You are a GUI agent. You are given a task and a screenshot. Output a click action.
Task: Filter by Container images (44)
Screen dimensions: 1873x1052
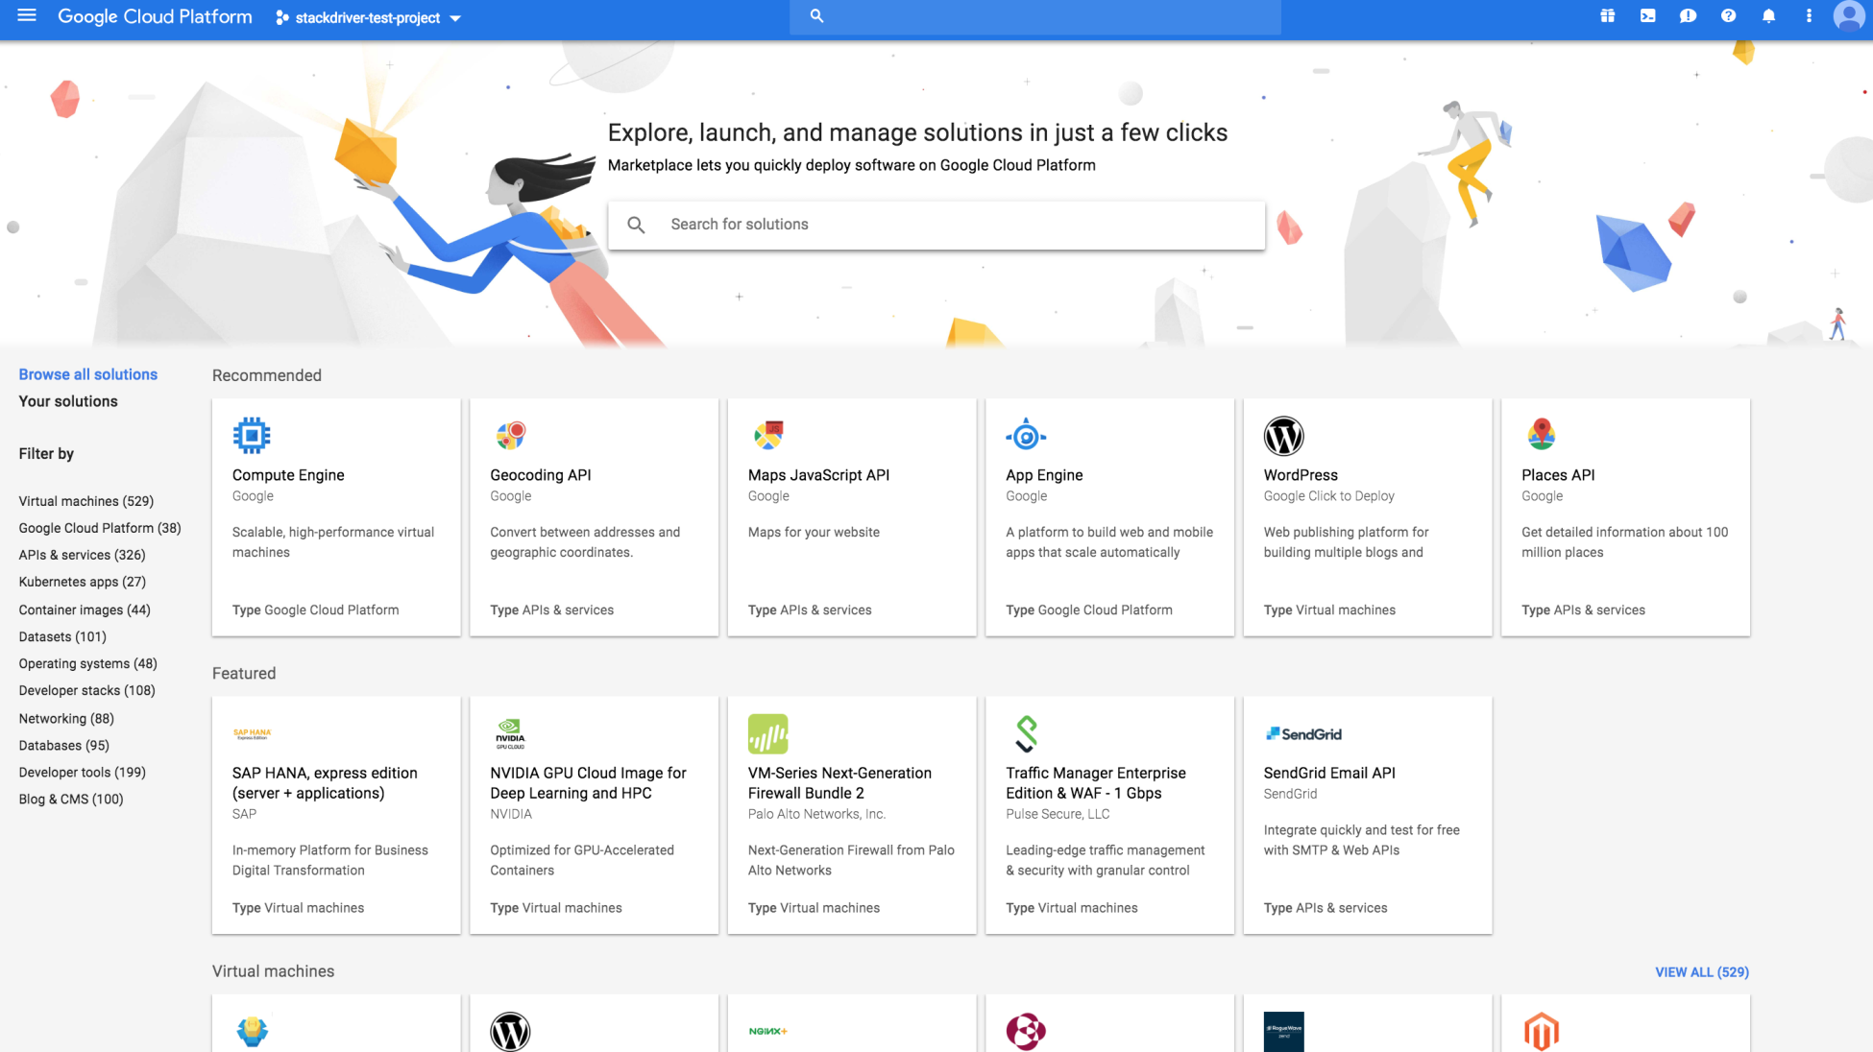[x=85, y=610]
